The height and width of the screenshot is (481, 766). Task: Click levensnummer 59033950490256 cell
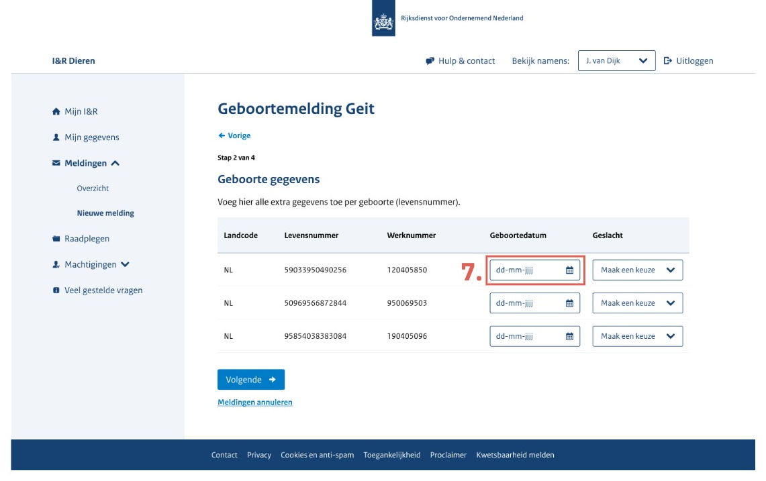point(316,270)
